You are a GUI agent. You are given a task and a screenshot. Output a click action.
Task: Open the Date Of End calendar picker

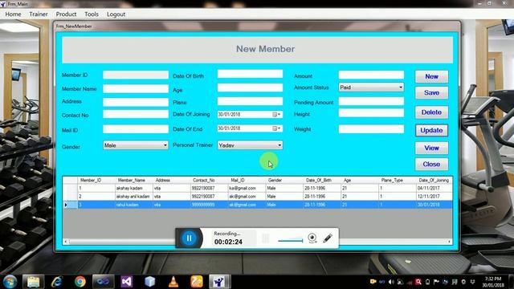(x=276, y=128)
